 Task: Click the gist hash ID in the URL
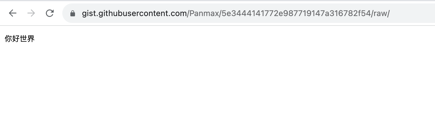pyautogui.click(x=295, y=13)
